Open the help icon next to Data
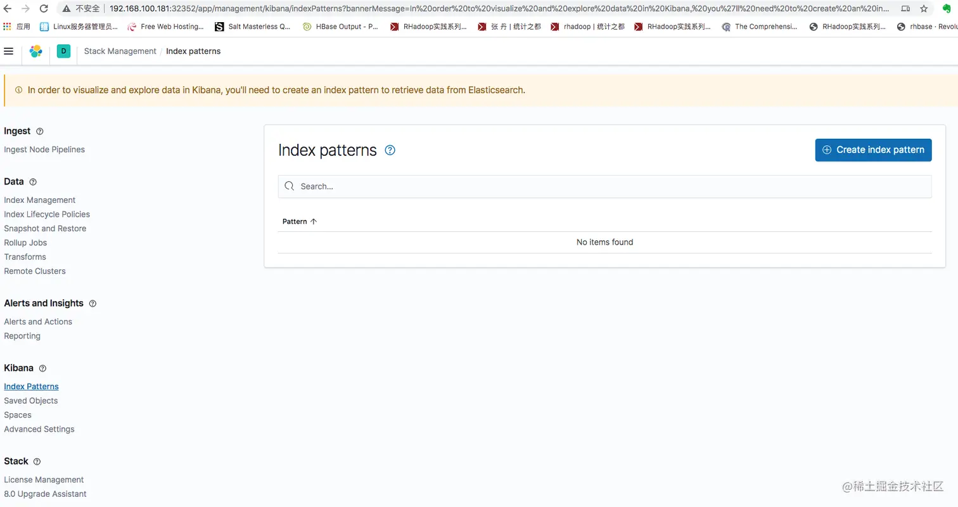958x507 pixels. [x=33, y=182]
